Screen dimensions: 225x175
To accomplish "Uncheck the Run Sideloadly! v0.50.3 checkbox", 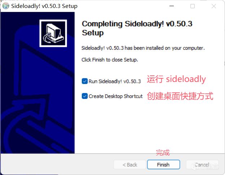I will pos(85,81).
